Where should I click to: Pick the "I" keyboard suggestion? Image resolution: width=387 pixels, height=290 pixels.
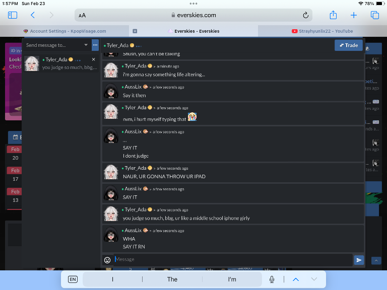point(112,279)
